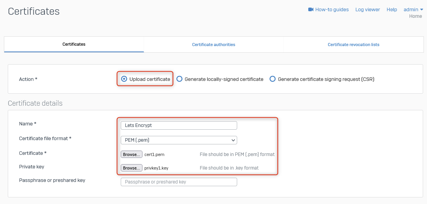This screenshot has width=427, height=204.
Task: Click the caret arrow next to admin
Action: (x=422, y=10)
